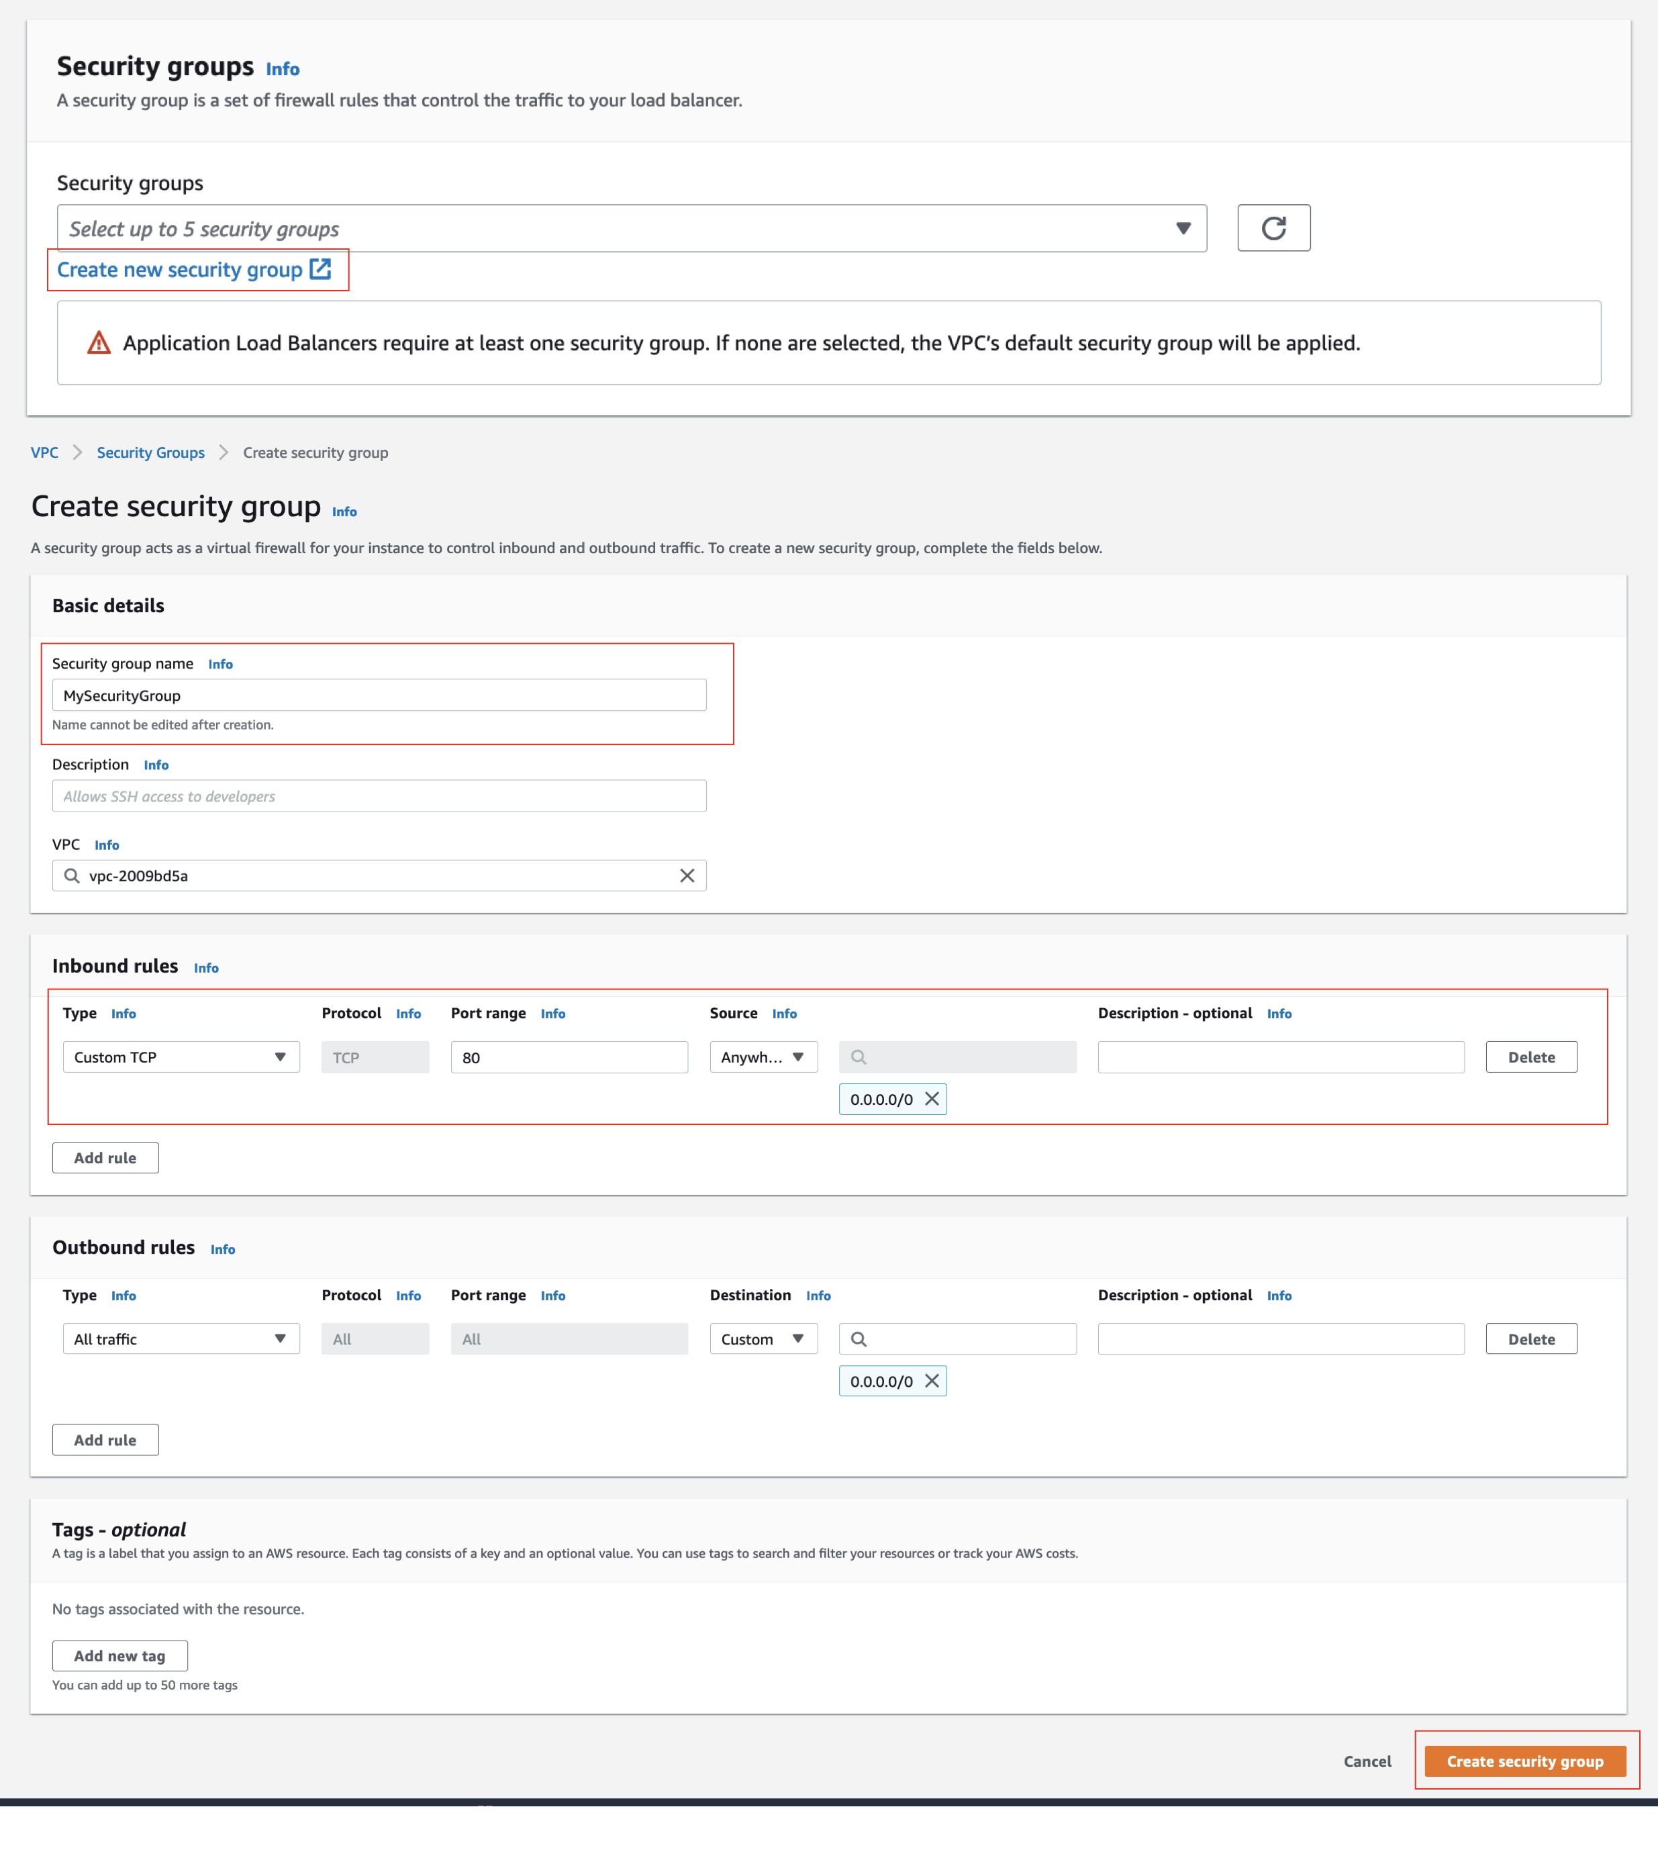
Task: Open the inbound Source Anywhere dropdown
Action: 763,1057
